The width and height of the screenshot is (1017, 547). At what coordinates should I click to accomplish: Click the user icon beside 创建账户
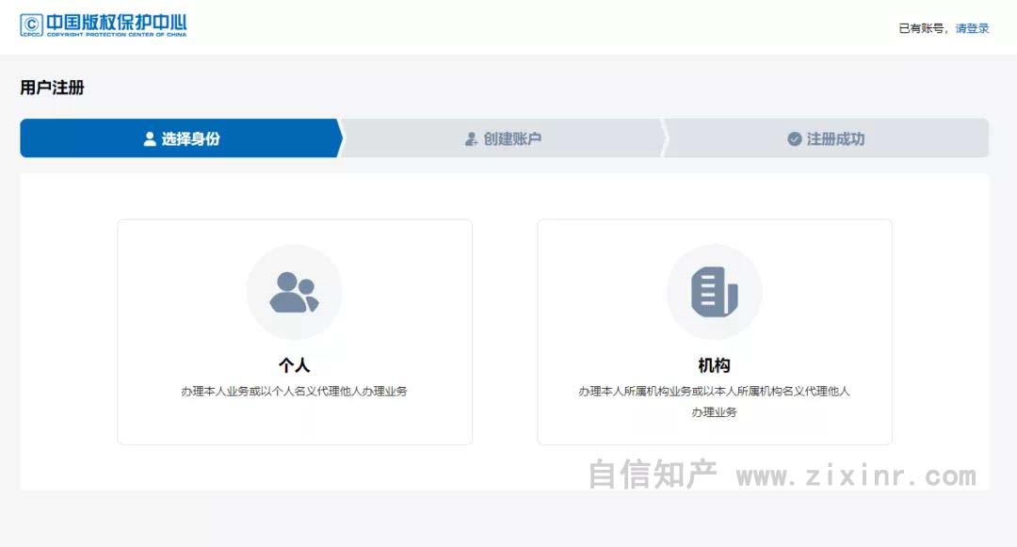point(472,138)
